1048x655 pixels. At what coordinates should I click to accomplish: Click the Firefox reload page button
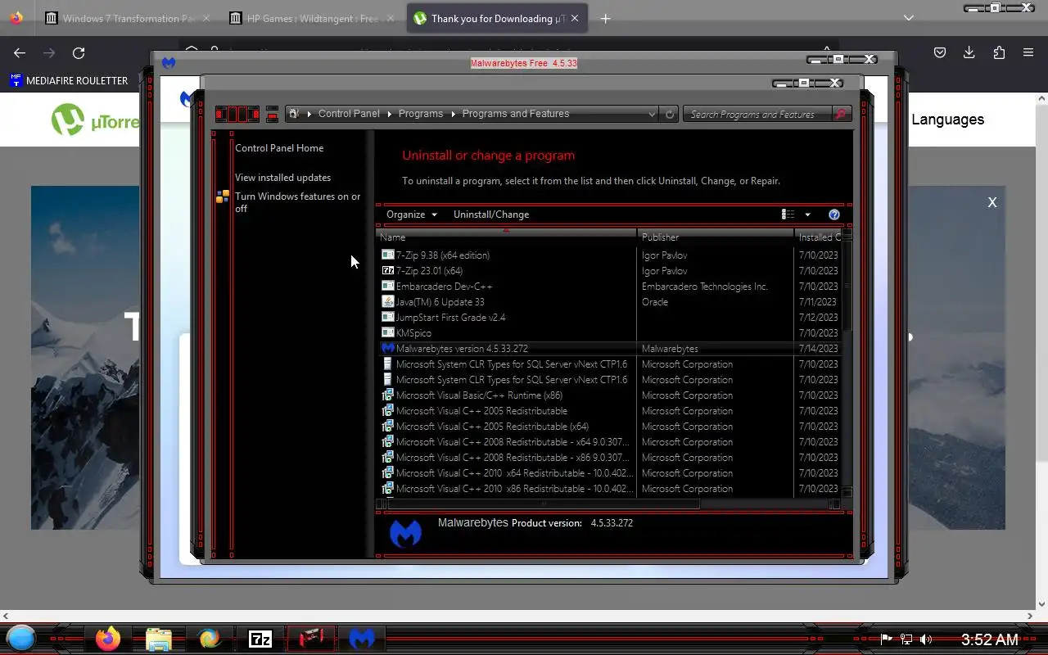(x=79, y=52)
